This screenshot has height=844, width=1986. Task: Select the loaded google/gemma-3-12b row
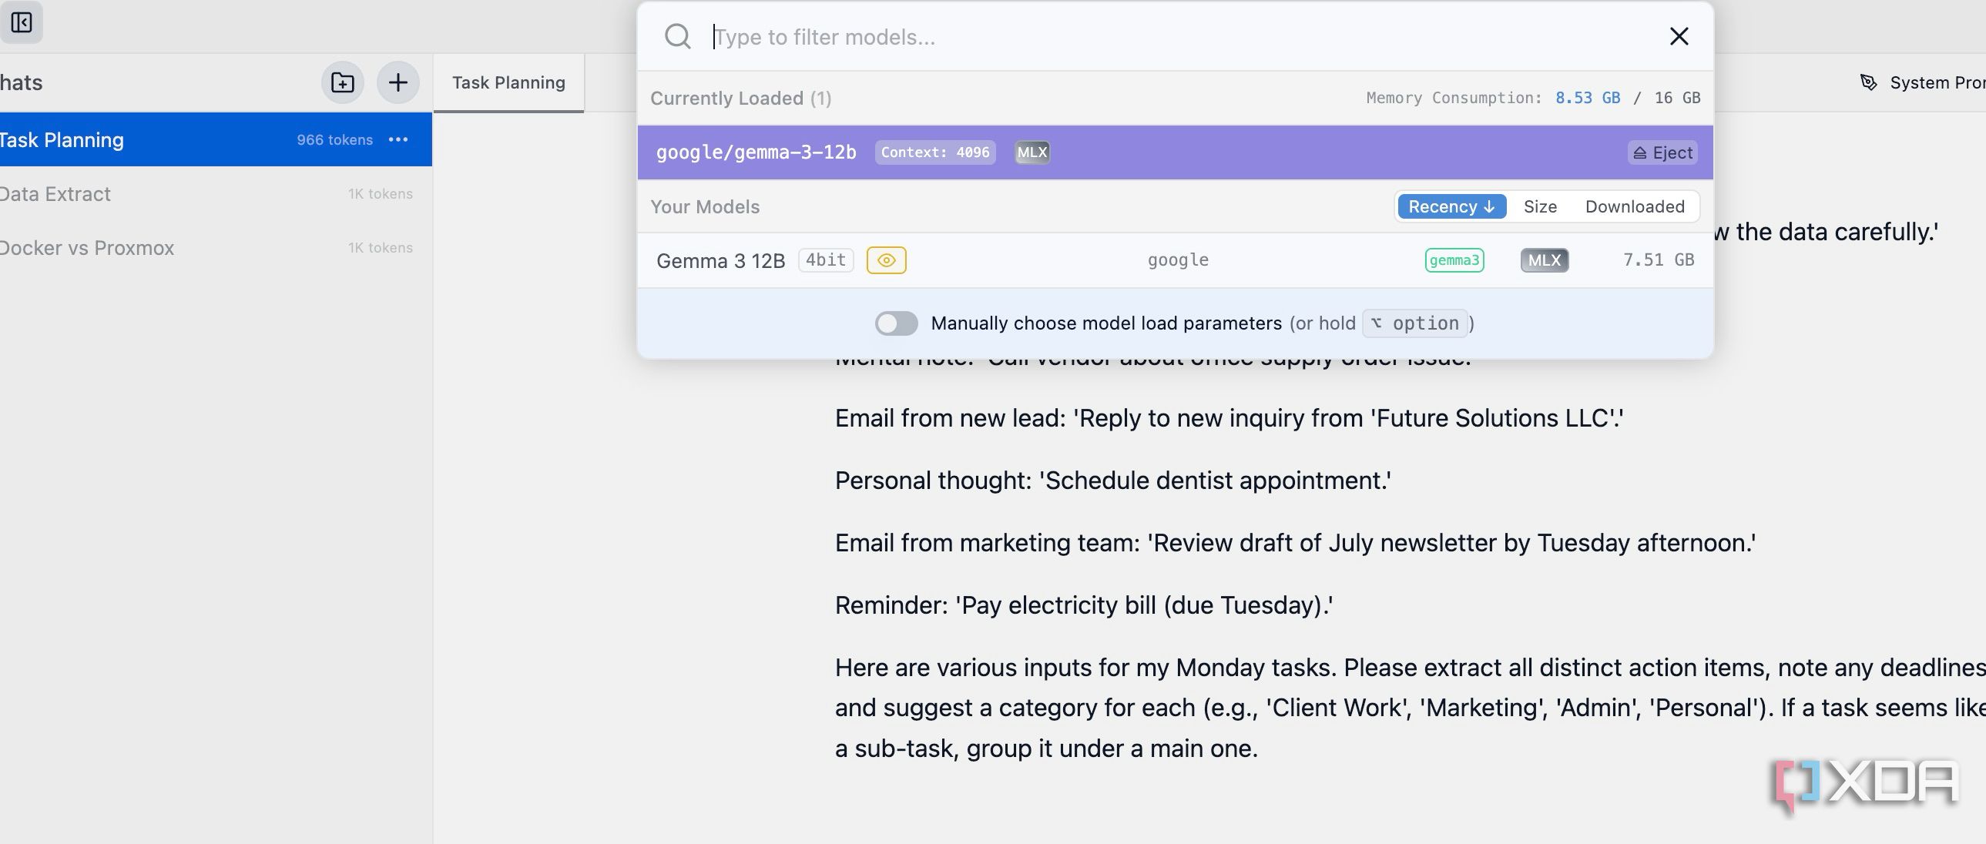click(1175, 152)
